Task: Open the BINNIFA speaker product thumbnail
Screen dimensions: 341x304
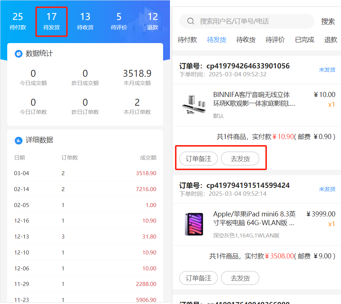Action: (194, 105)
